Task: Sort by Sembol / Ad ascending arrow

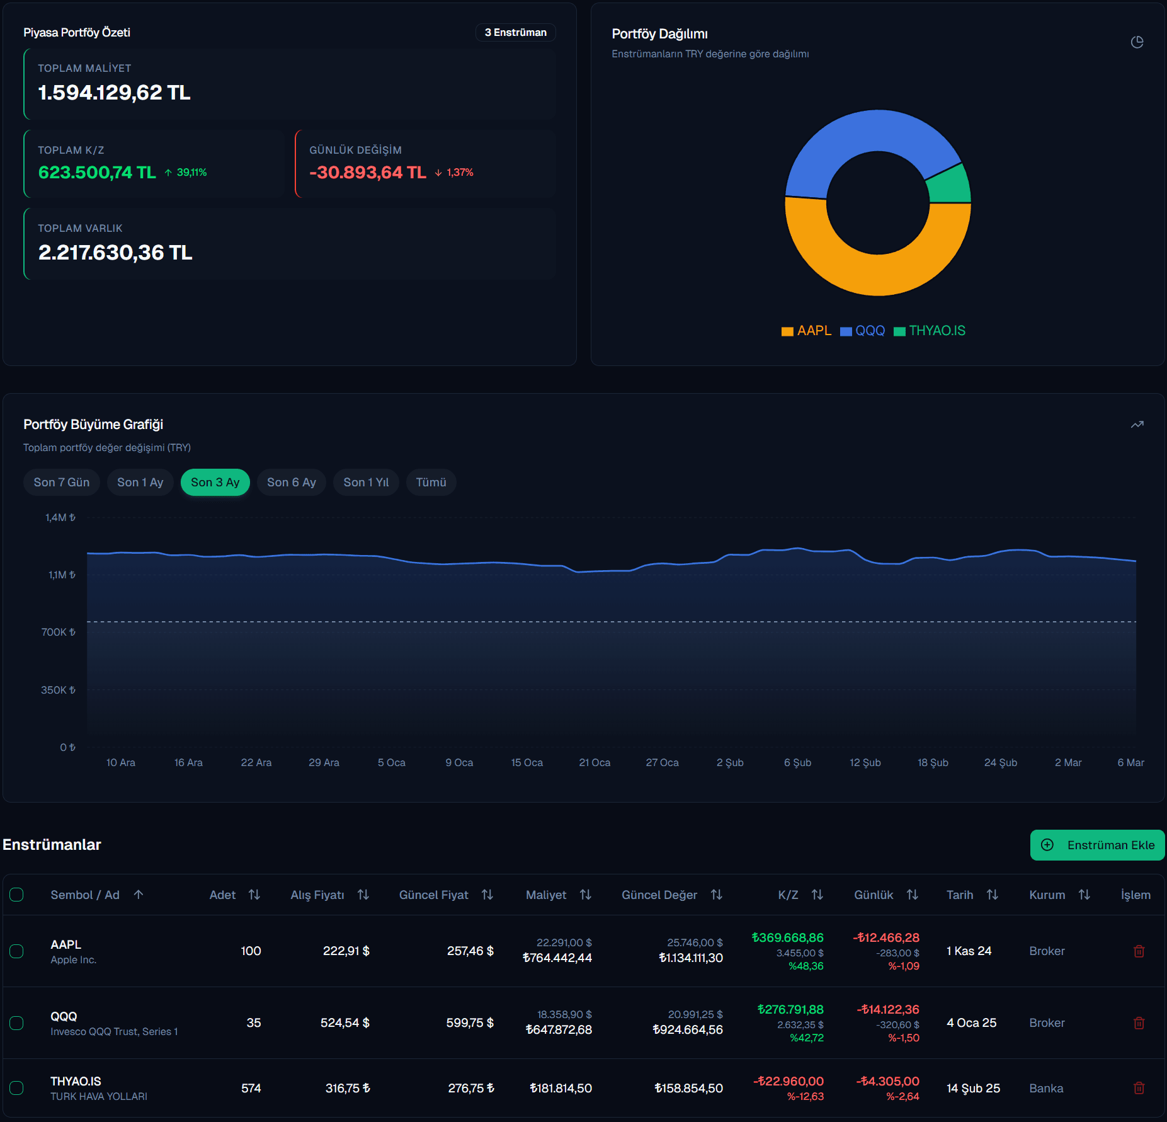Action: (139, 895)
